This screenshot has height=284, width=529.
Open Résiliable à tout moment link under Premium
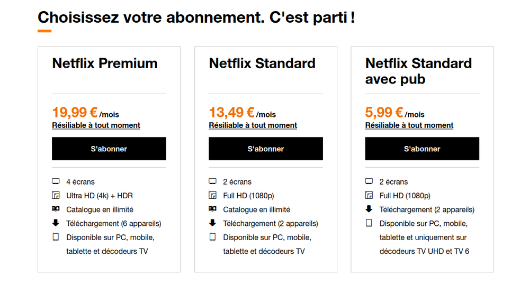(x=96, y=125)
